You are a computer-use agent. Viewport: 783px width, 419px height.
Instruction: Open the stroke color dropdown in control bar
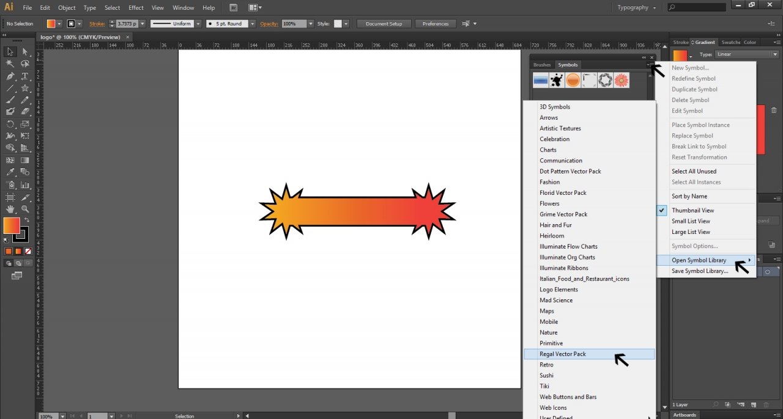pos(79,24)
